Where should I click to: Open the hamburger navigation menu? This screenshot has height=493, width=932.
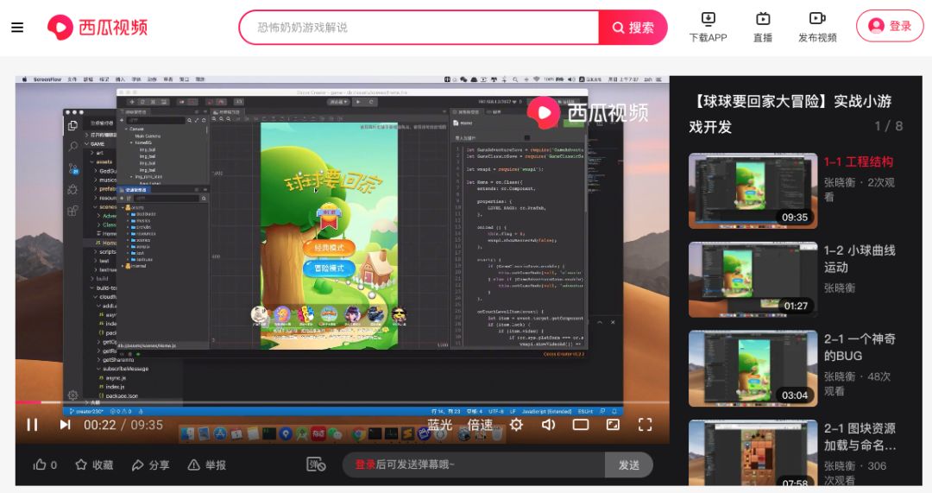(17, 28)
